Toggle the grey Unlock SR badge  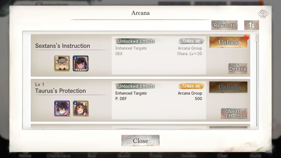(x=191, y=41)
